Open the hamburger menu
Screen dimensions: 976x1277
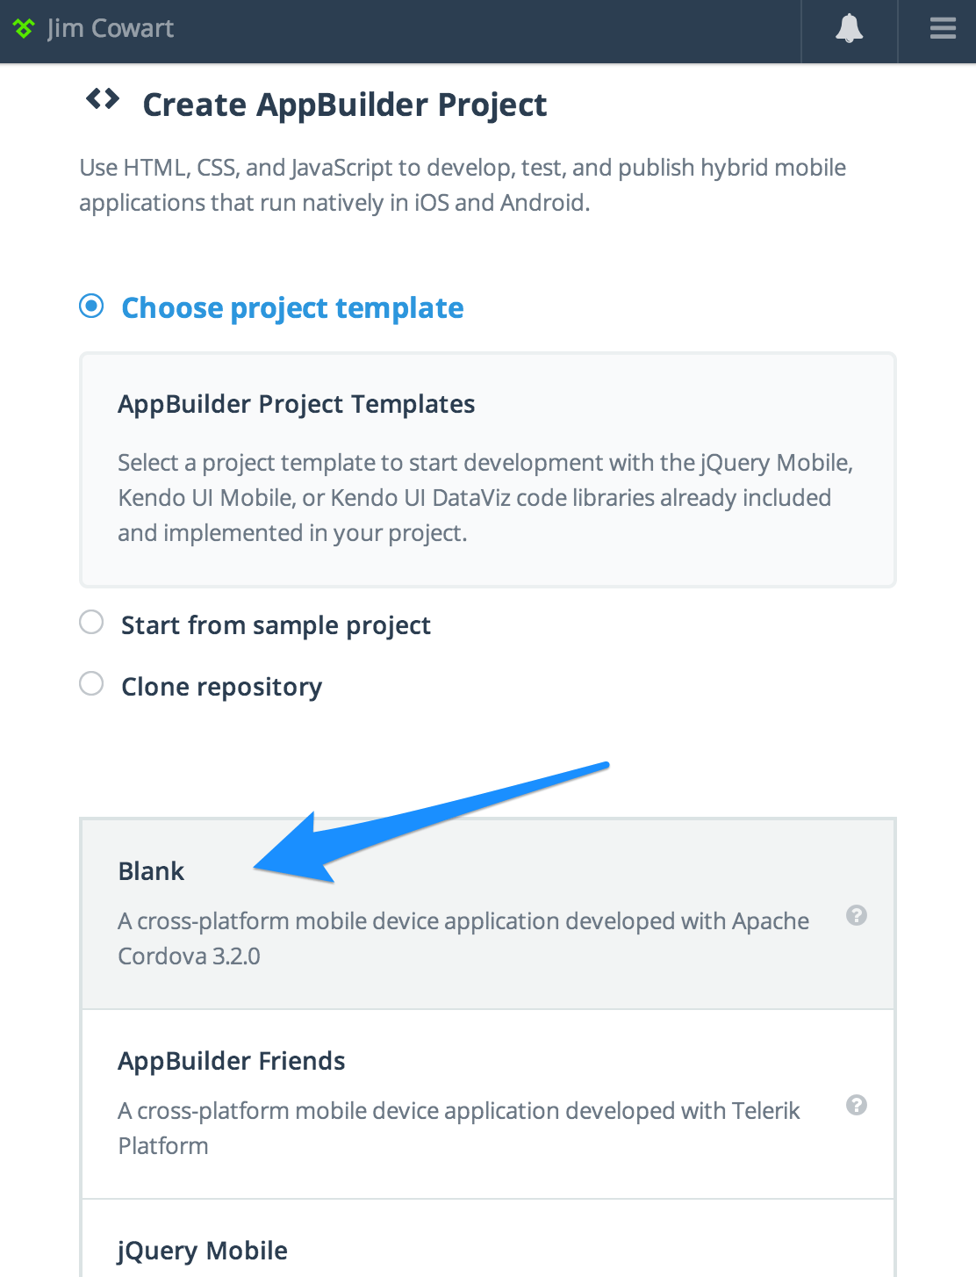pyautogui.click(x=943, y=30)
